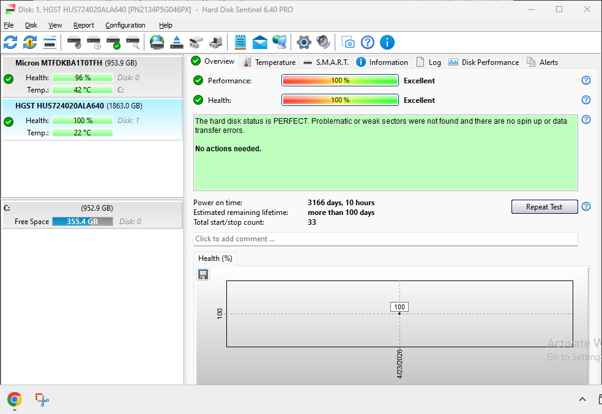Click the disk icon with green check mark
Viewport: 602px width, 414px height.
tap(113, 42)
